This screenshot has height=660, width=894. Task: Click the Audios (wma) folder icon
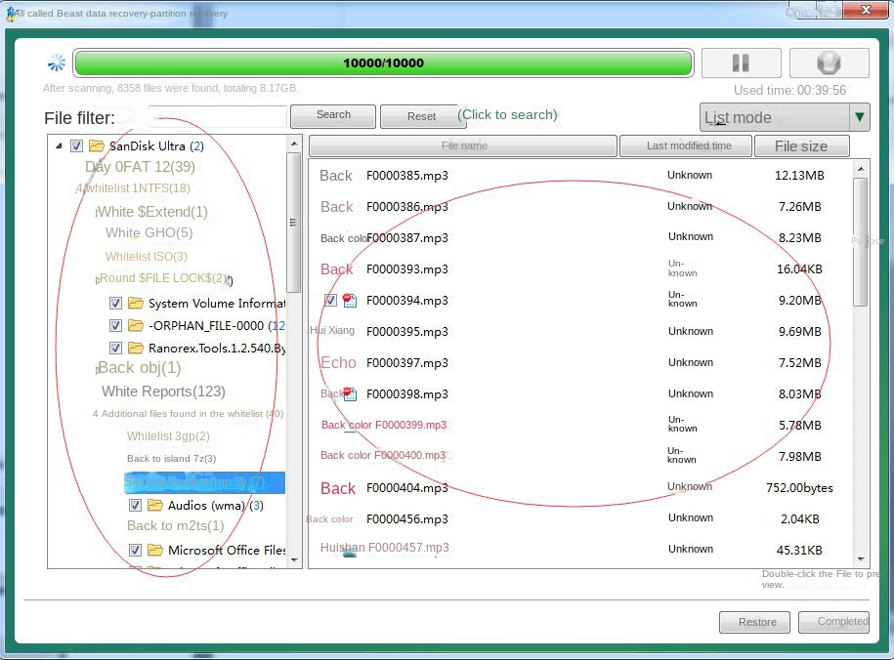point(154,505)
